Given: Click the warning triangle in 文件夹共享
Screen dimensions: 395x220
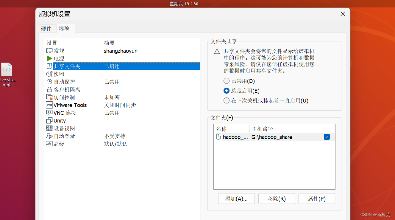Looking at the screenshot, I should (217, 52).
